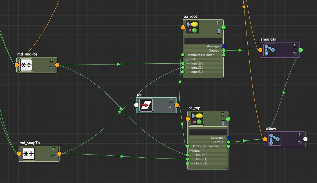
Task: Toggle the pin on the pv node
Action: click(171, 101)
